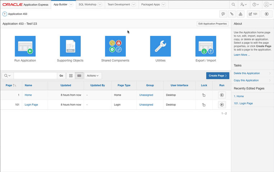Switch to the icon grid view
The height and width of the screenshot is (172, 274).
[x=71, y=76]
